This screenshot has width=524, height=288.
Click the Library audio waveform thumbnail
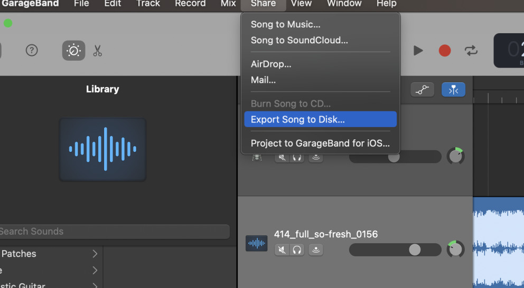point(102,149)
